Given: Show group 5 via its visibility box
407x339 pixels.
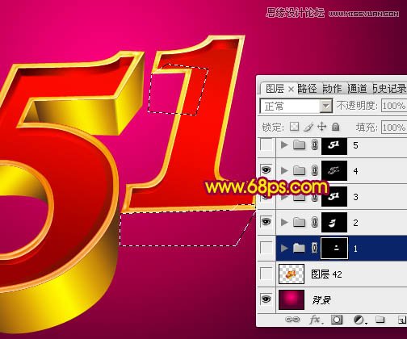Looking at the screenshot, I should pyautogui.click(x=266, y=144).
